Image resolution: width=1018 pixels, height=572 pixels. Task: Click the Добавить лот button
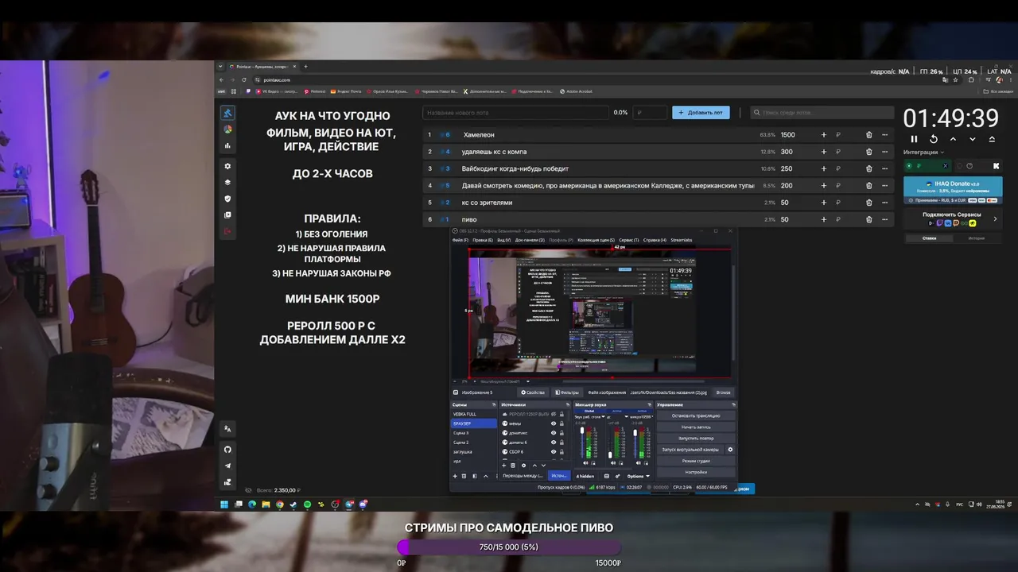(x=701, y=113)
